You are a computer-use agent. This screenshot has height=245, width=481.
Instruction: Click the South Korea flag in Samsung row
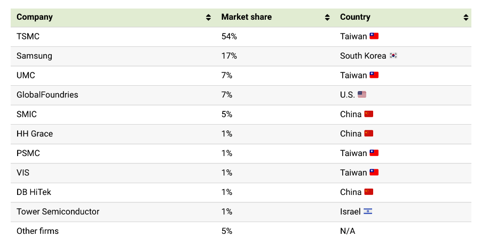pos(393,56)
